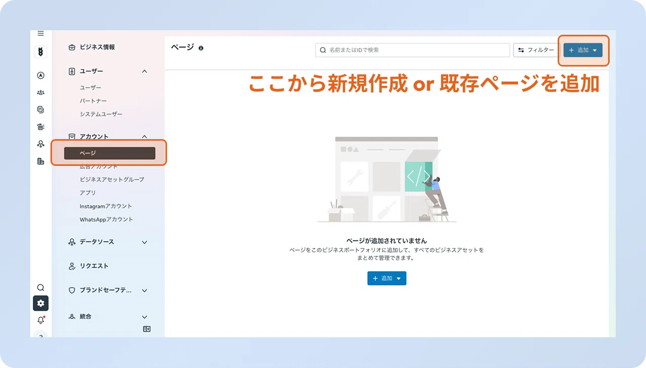The image size is (646, 368).
Task: Expand the ブランドセーフティ section
Action: pos(144,290)
